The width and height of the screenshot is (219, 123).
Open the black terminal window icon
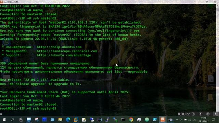pyautogui.click(x=123, y=120)
